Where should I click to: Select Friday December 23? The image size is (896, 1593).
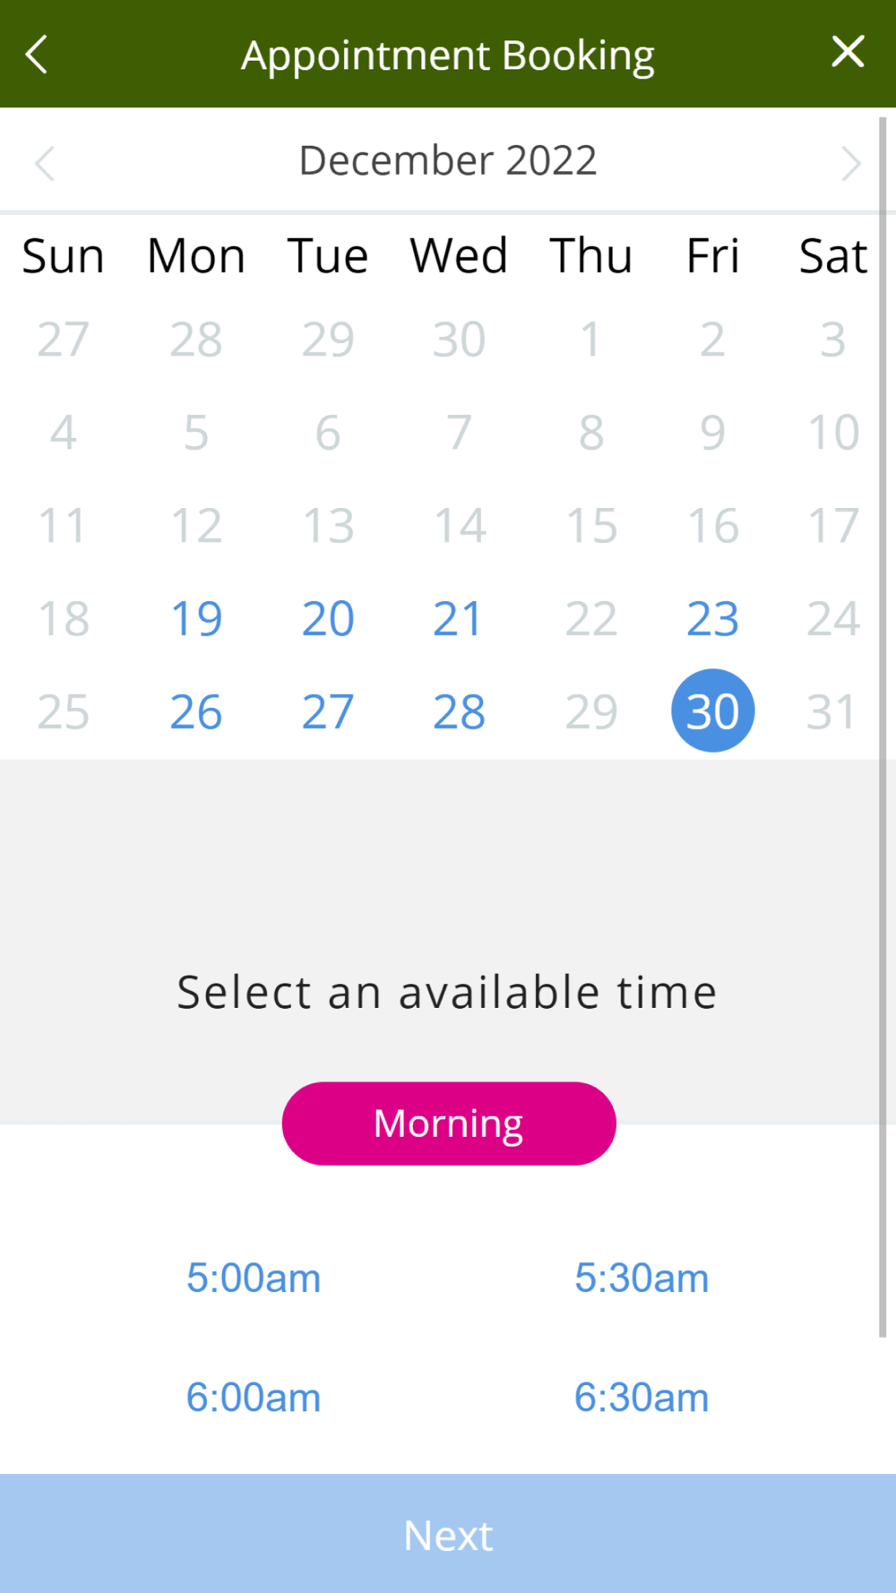[712, 618]
